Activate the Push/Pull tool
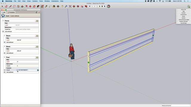 click(x=22, y=6)
